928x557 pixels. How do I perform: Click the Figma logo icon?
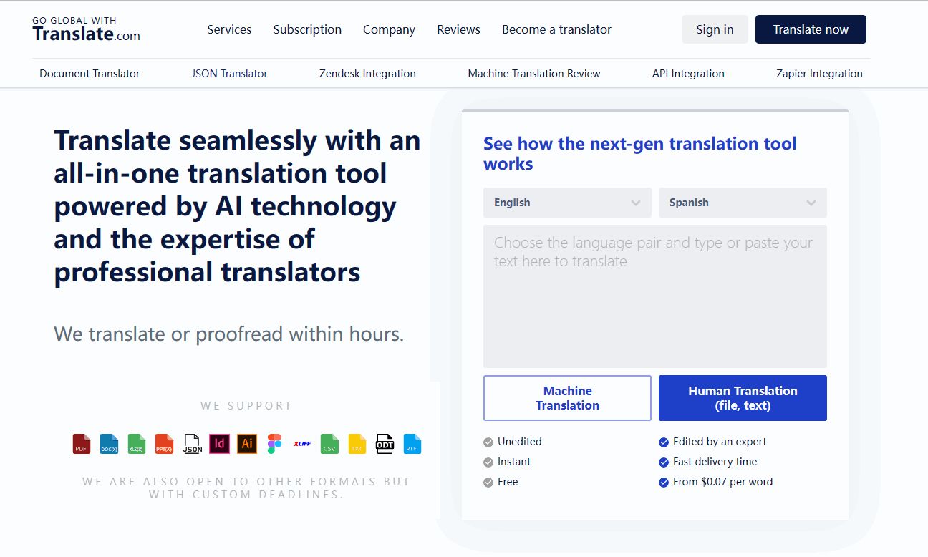(274, 444)
